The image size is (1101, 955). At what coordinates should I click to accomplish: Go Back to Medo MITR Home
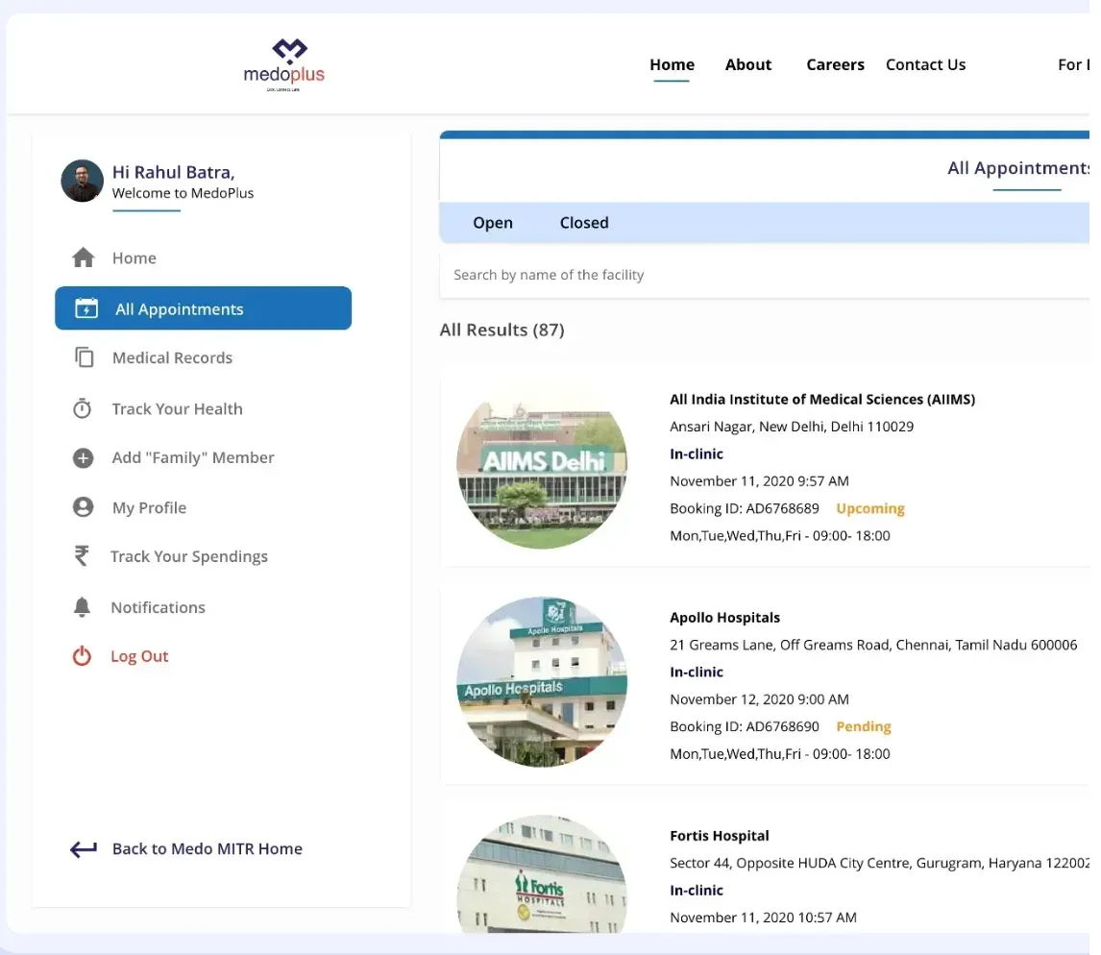[x=208, y=849]
